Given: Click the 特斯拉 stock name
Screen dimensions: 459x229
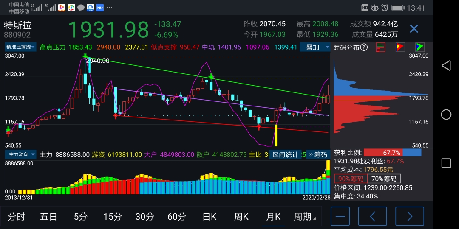Looking at the screenshot, I should click(x=18, y=25).
